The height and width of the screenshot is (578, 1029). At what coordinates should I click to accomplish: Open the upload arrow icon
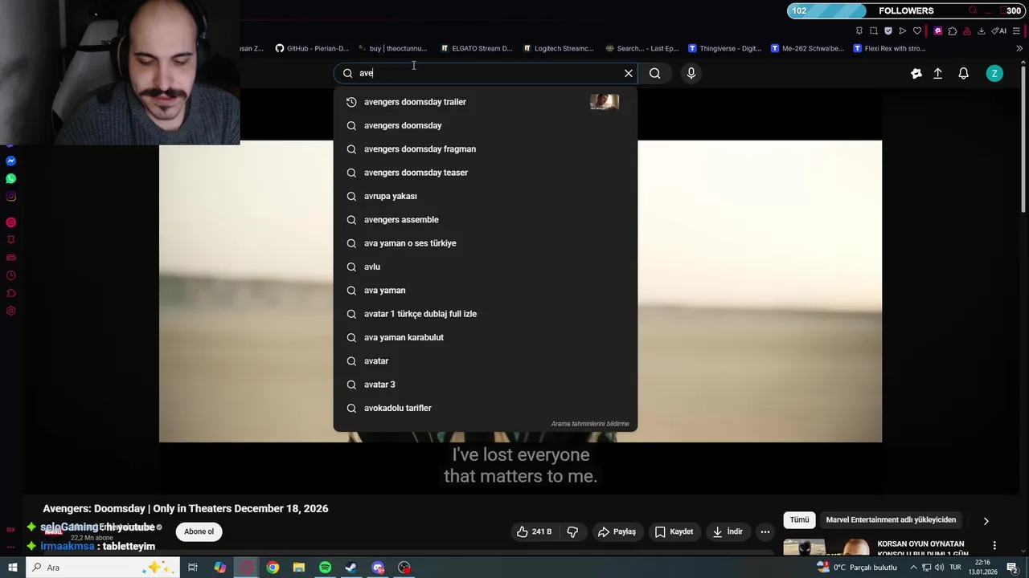[937, 73]
